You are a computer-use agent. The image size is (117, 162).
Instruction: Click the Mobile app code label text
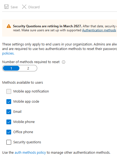pyautogui.click(x=26, y=102)
